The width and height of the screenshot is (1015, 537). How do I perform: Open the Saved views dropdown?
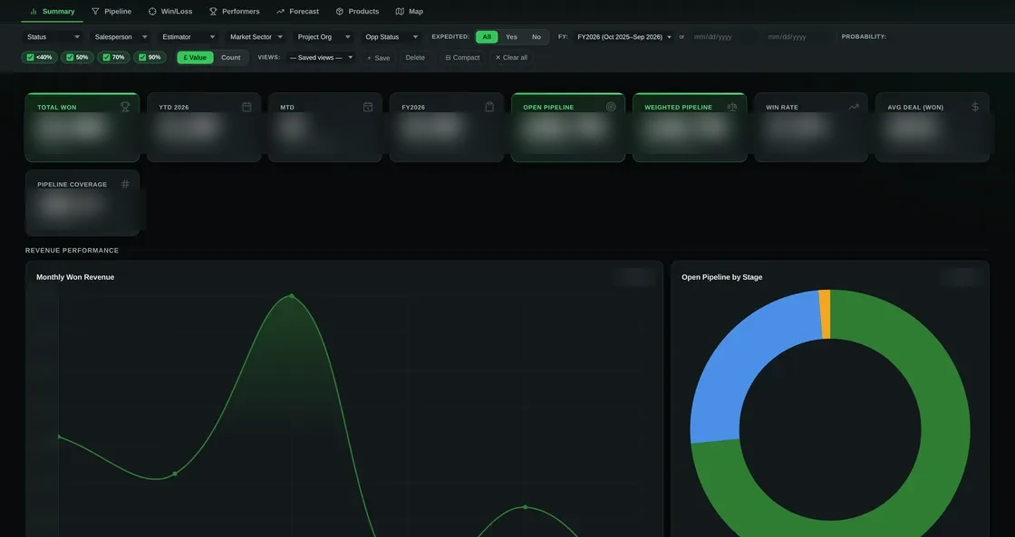[x=322, y=58]
